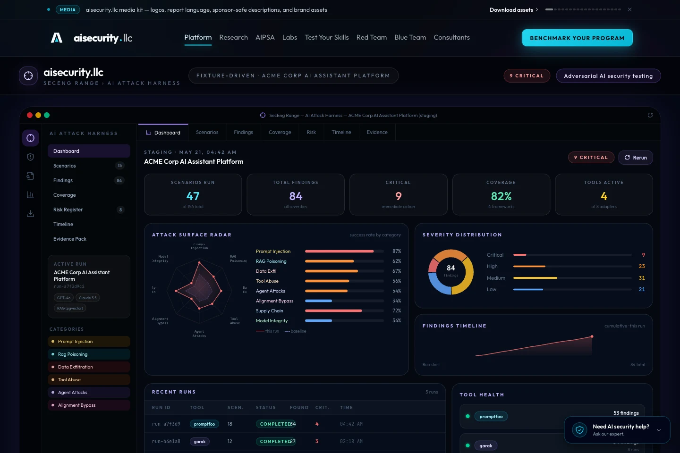Switch to the Timeline tab
This screenshot has width=680, height=453.
pyautogui.click(x=341, y=133)
